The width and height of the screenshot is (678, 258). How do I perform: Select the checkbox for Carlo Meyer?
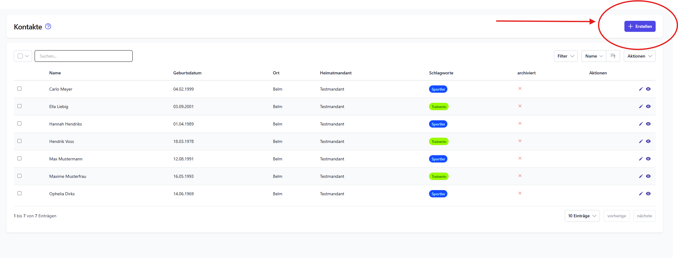tap(20, 89)
